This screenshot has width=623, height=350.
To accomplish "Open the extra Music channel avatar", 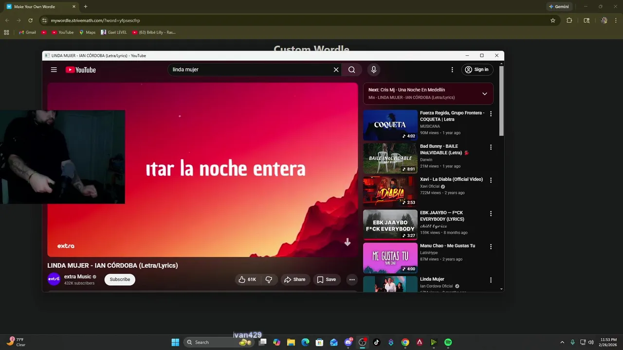I will point(54,279).
